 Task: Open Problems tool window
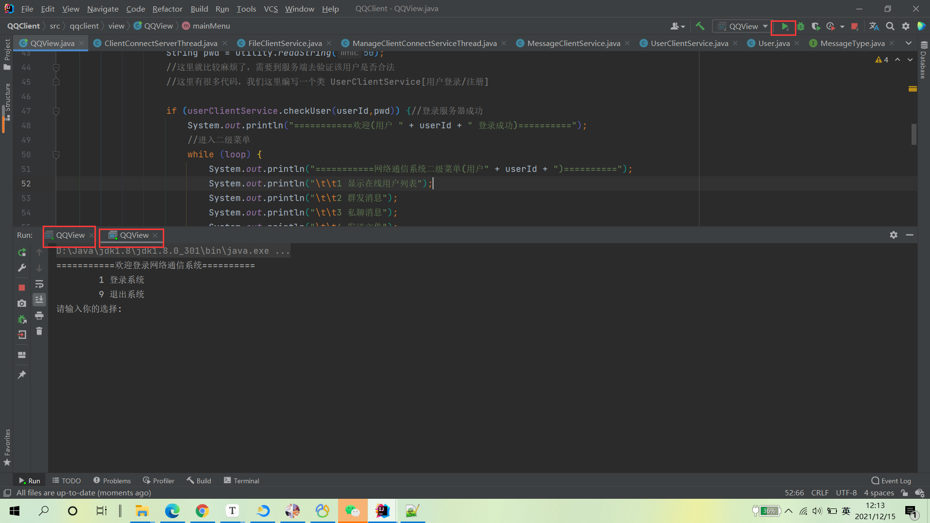point(112,481)
